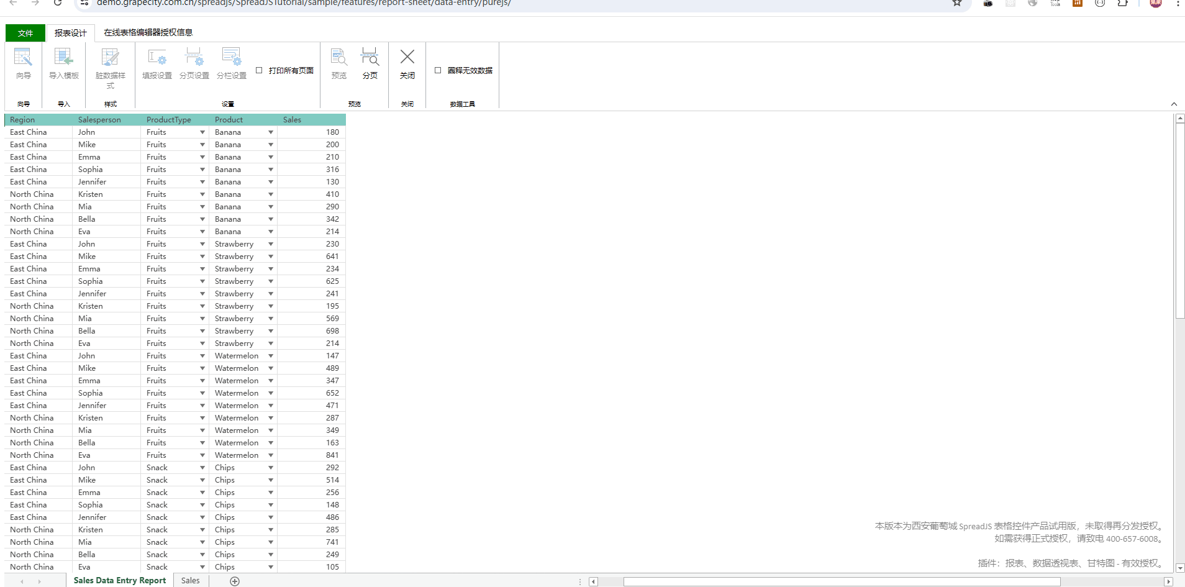Select the Sales value 698 cell
Viewport: 1185px width, 587px height.
click(312, 331)
